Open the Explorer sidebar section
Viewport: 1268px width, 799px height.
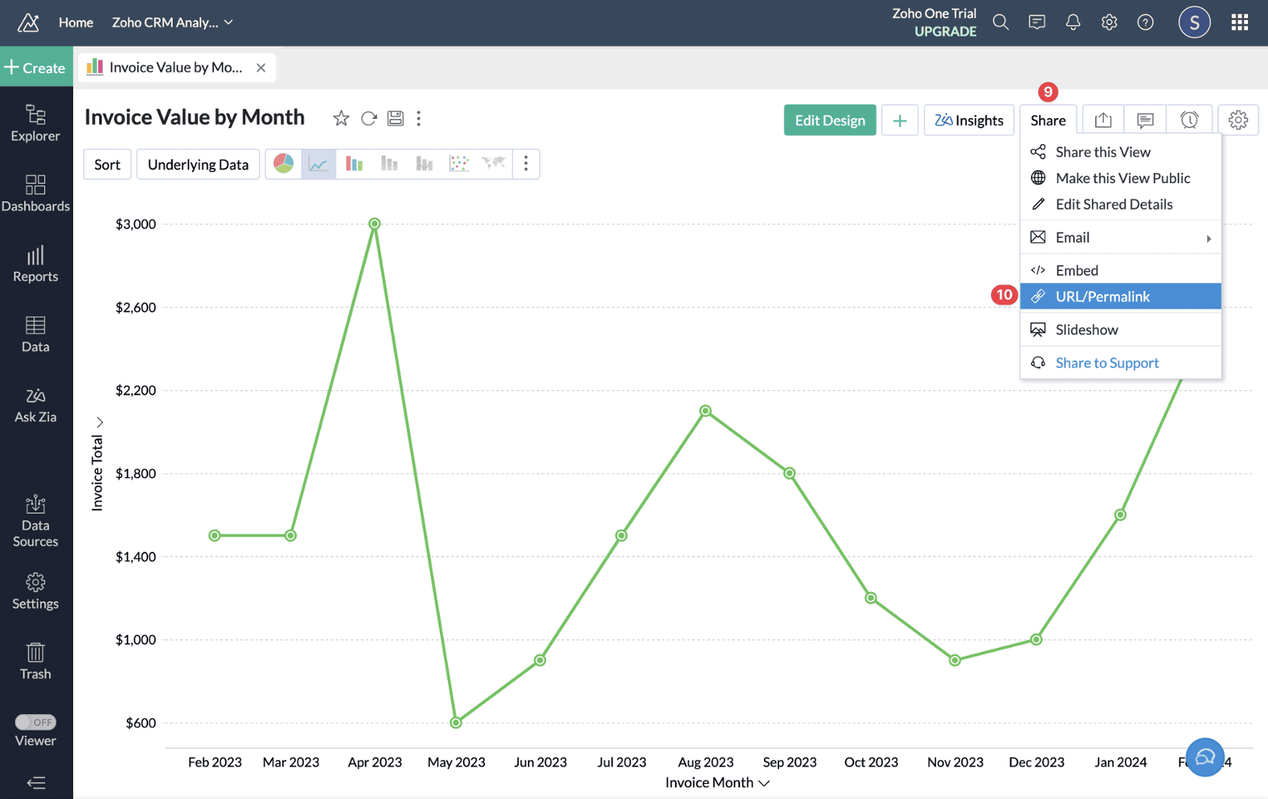[36, 124]
